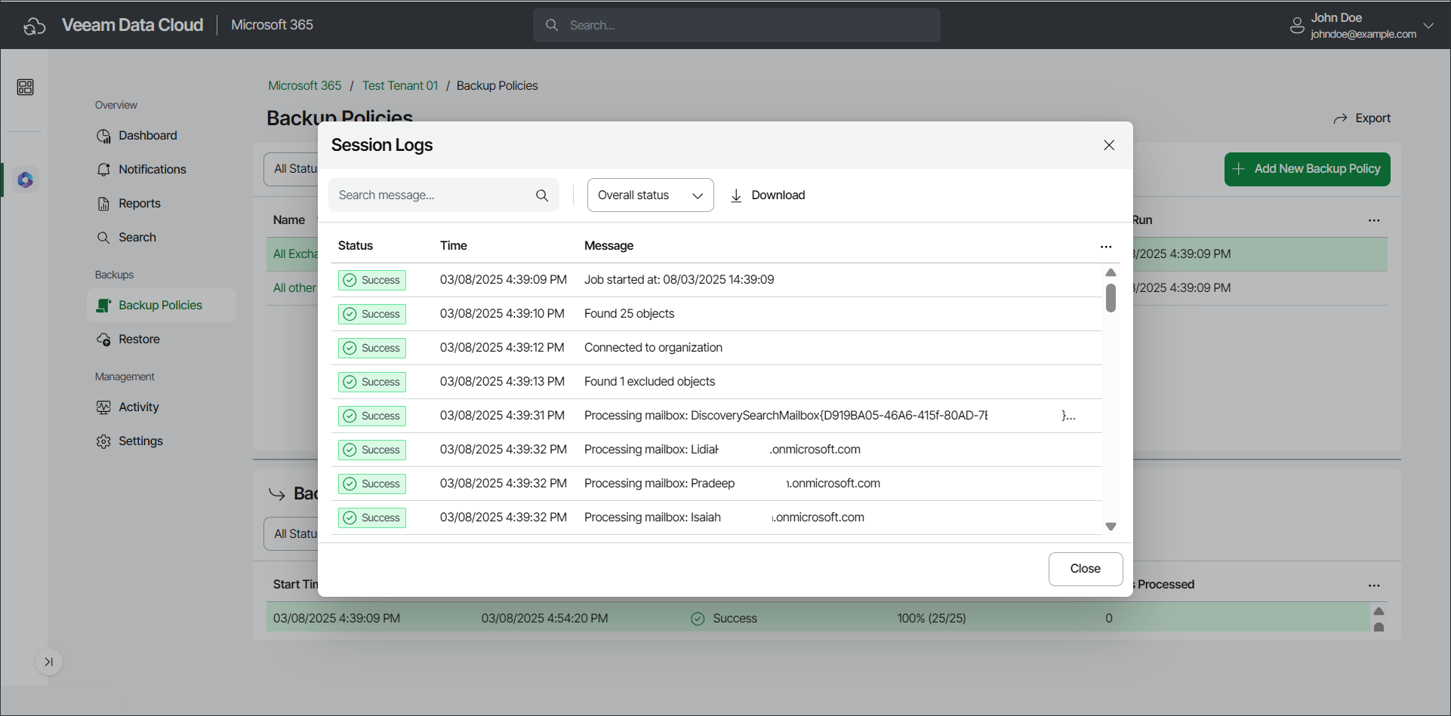Click Success badge for Connected to organization row
The height and width of the screenshot is (716, 1451).
click(372, 349)
